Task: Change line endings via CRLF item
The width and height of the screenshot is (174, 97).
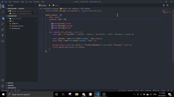Action: [x=142, y=91]
